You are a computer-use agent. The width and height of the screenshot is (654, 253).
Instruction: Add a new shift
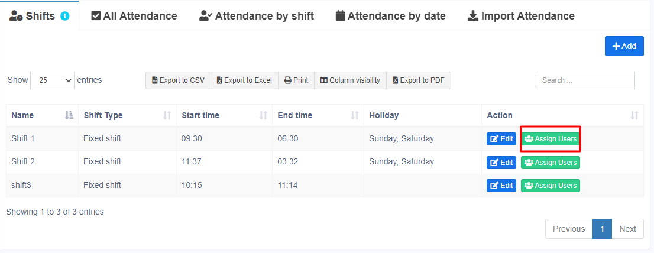click(624, 46)
